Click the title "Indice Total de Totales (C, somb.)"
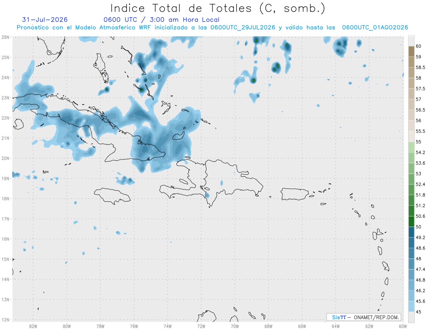The image size is (428, 331). point(218,9)
